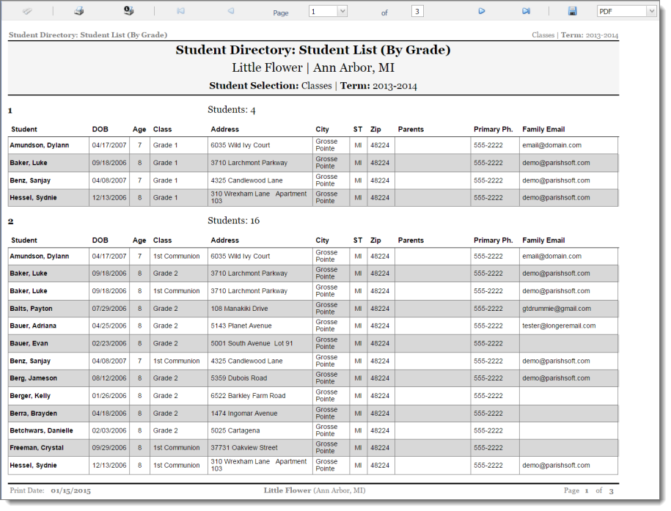671x511 pixels.
Task: Click the Betchwars, Danielle student name
Action: pos(42,430)
